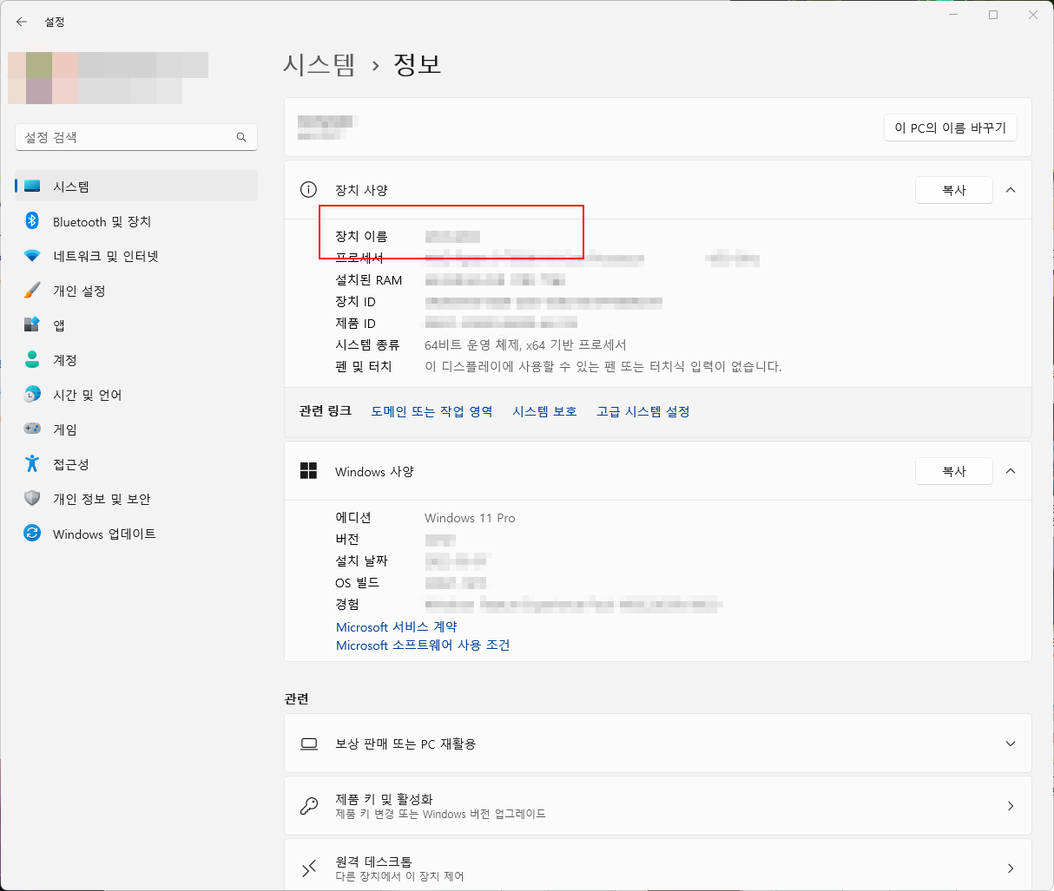This screenshot has height=891, width=1054.
Task: Open 시간 및 언어 settings
Action: (136, 395)
